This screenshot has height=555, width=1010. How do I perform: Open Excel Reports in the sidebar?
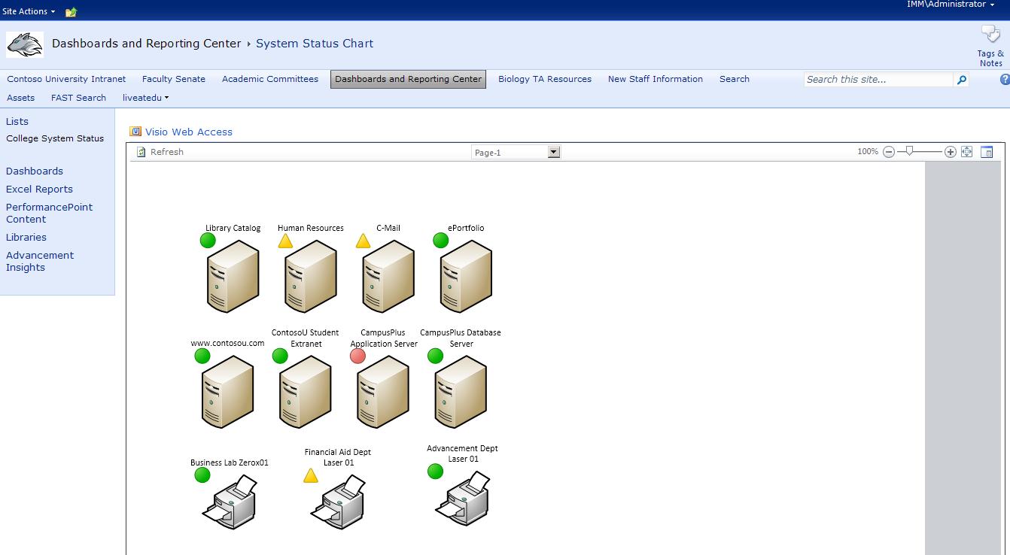pos(39,189)
